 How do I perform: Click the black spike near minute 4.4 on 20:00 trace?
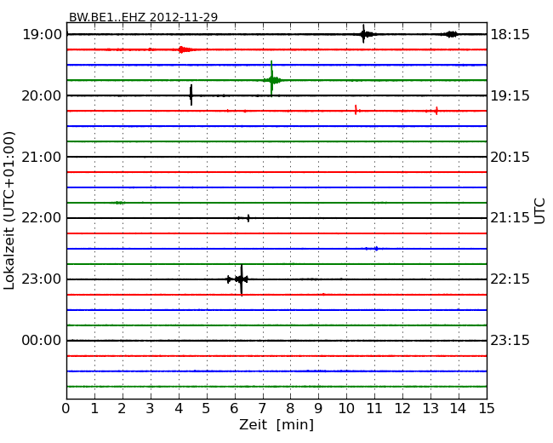[x=191, y=95]
